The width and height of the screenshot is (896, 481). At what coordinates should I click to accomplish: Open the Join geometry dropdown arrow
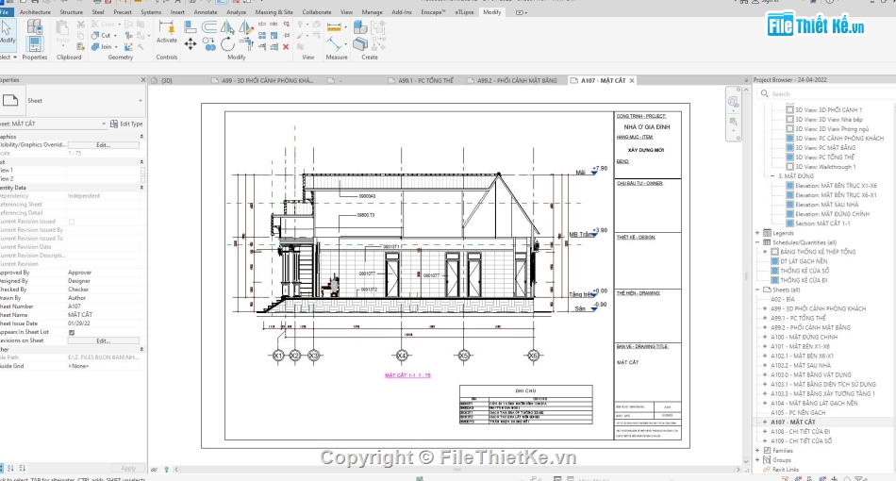[116, 47]
